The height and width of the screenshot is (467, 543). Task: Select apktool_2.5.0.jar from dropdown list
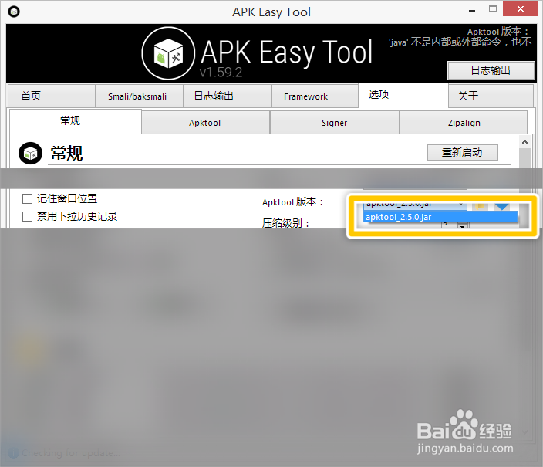click(x=440, y=217)
